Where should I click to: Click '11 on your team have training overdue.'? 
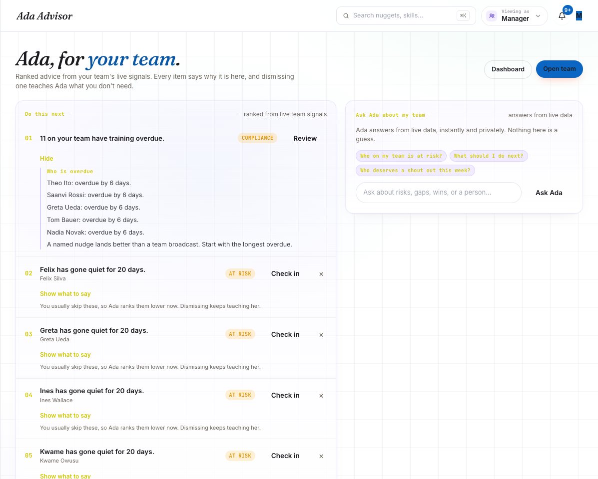click(102, 139)
